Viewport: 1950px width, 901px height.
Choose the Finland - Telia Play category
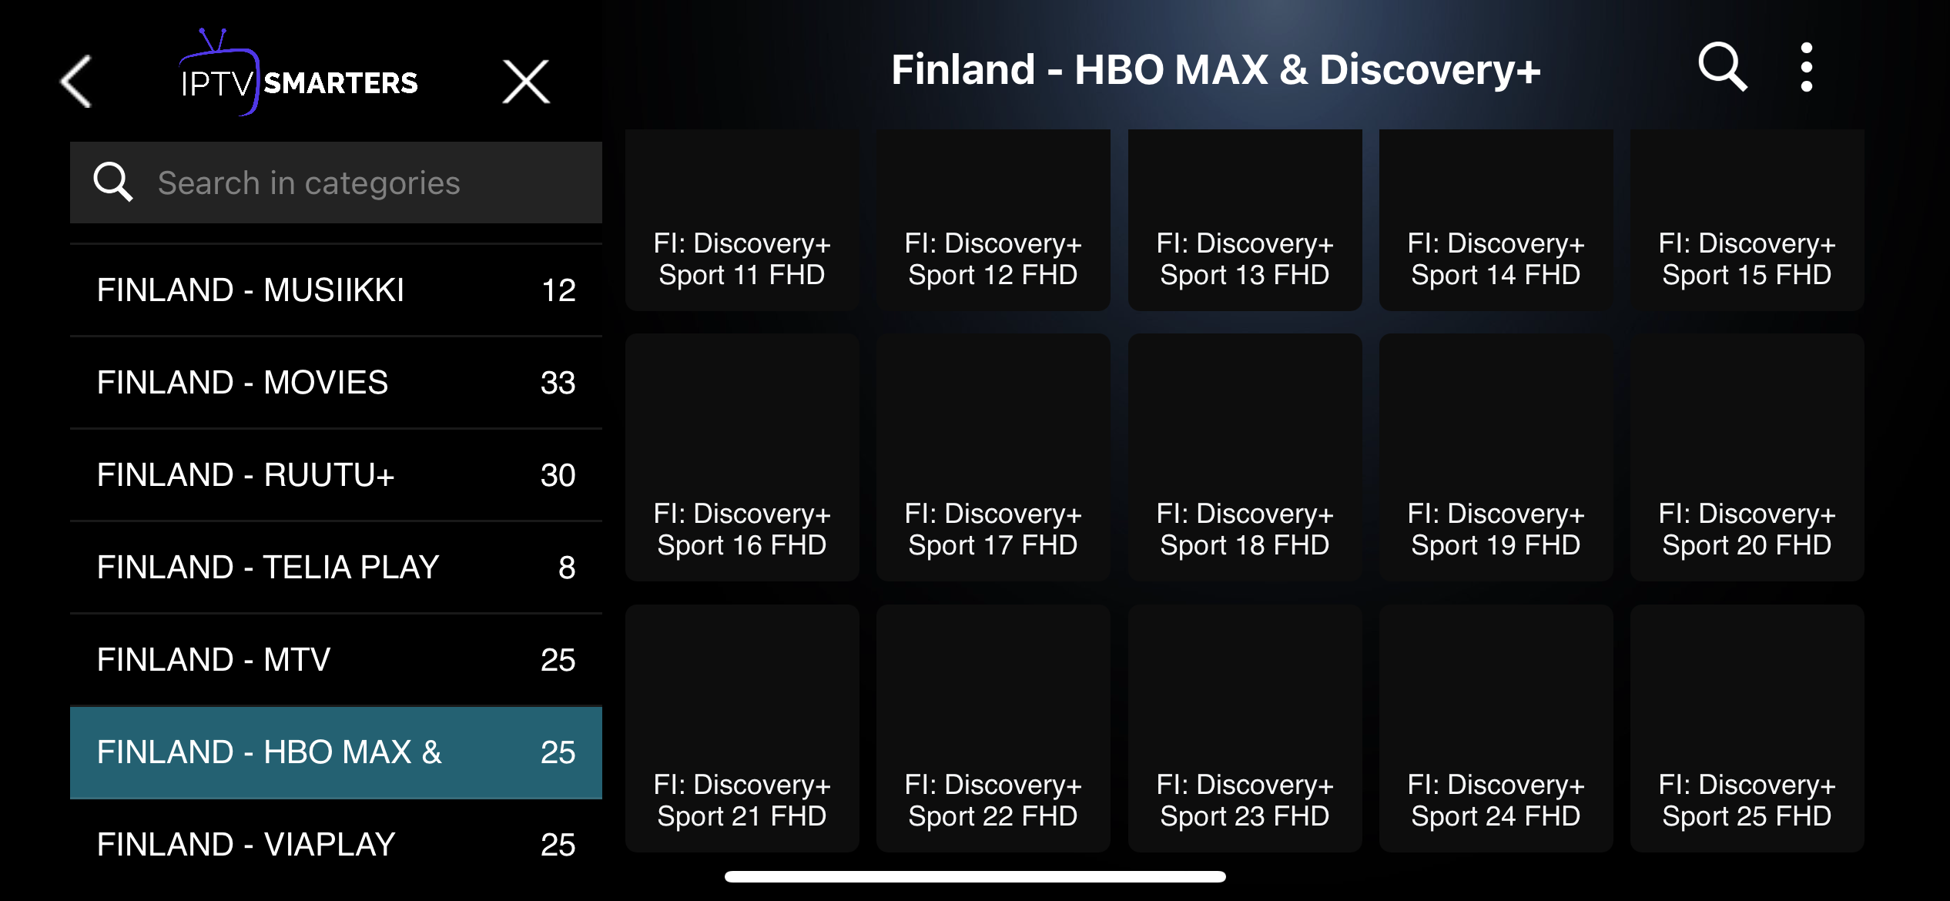tap(336, 568)
